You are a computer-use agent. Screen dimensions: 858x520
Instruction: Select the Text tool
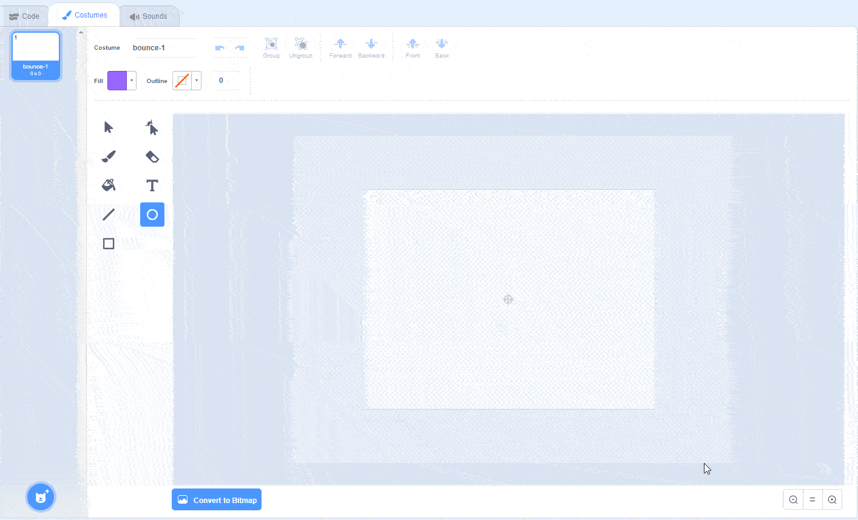tap(152, 185)
